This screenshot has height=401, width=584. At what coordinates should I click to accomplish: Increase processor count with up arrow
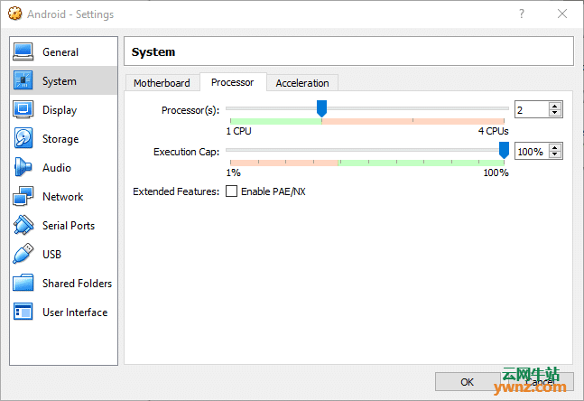[x=554, y=106]
